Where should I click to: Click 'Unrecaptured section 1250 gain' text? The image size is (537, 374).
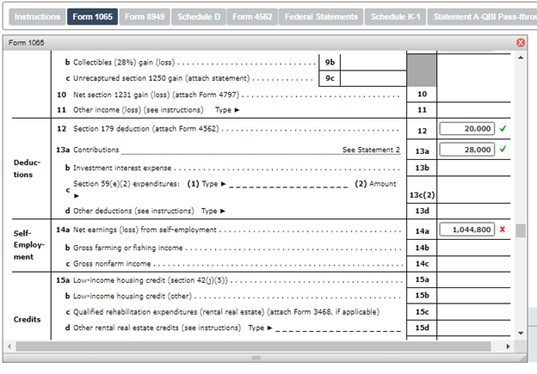161,78
